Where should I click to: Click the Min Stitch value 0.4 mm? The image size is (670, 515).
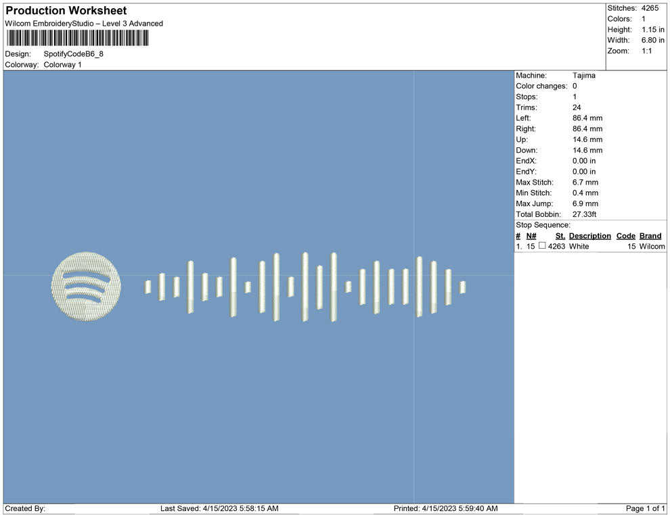point(585,193)
